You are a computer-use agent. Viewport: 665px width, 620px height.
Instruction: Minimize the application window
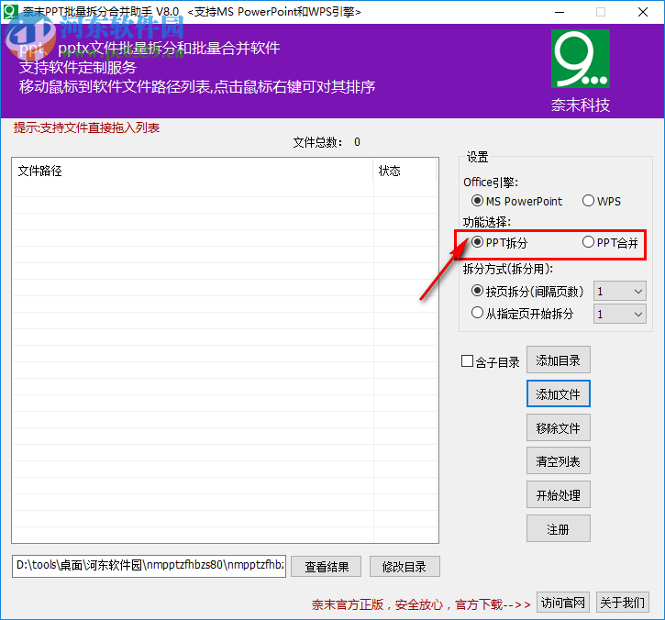coord(560,12)
